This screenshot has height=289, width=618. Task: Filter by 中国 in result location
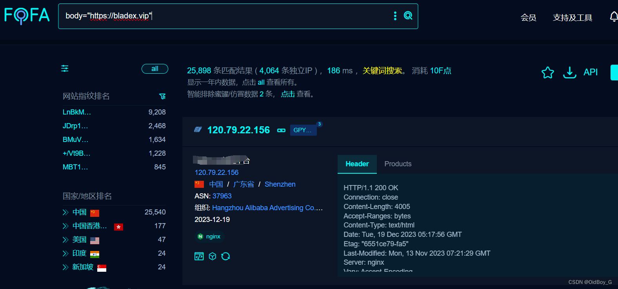point(216,184)
